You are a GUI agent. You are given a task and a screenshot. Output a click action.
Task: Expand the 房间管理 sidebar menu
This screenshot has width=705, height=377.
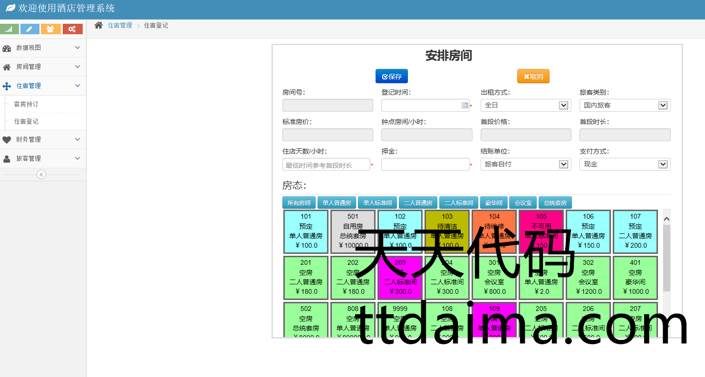click(43, 67)
